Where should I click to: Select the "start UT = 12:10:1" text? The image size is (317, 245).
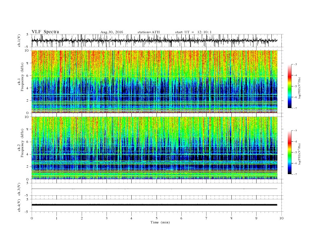[193, 32]
